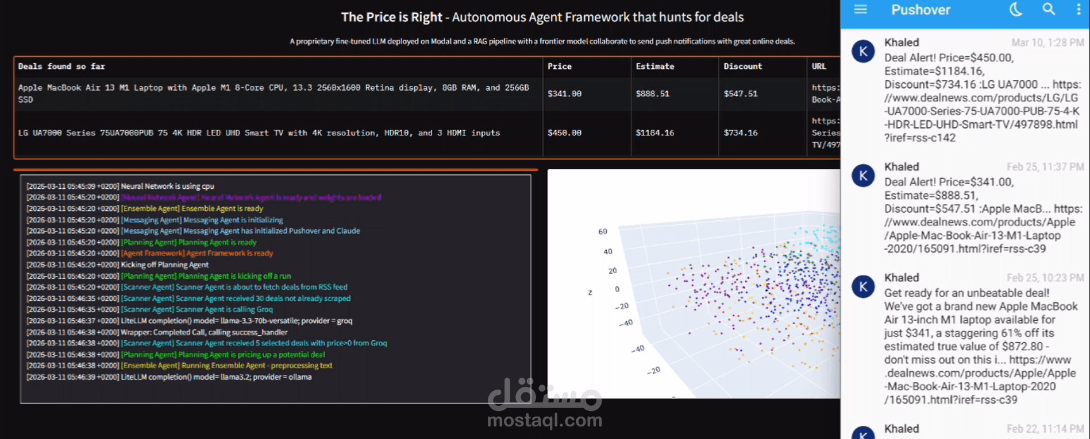1090x439 pixels.
Task: Click log line 'Planning Agent is pricing up a potential deal'
Action: click(176, 355)
